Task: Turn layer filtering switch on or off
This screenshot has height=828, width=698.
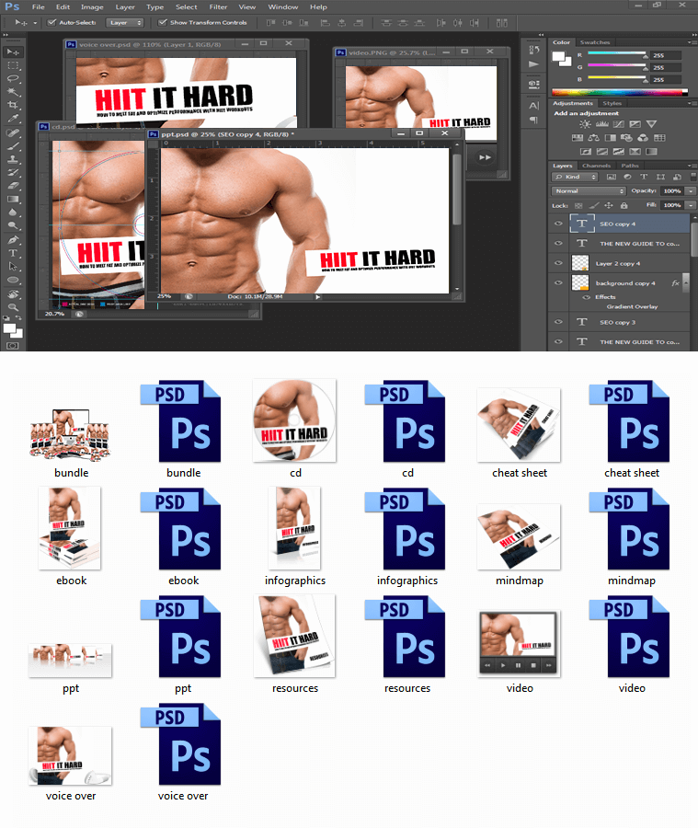Action: 693,177
